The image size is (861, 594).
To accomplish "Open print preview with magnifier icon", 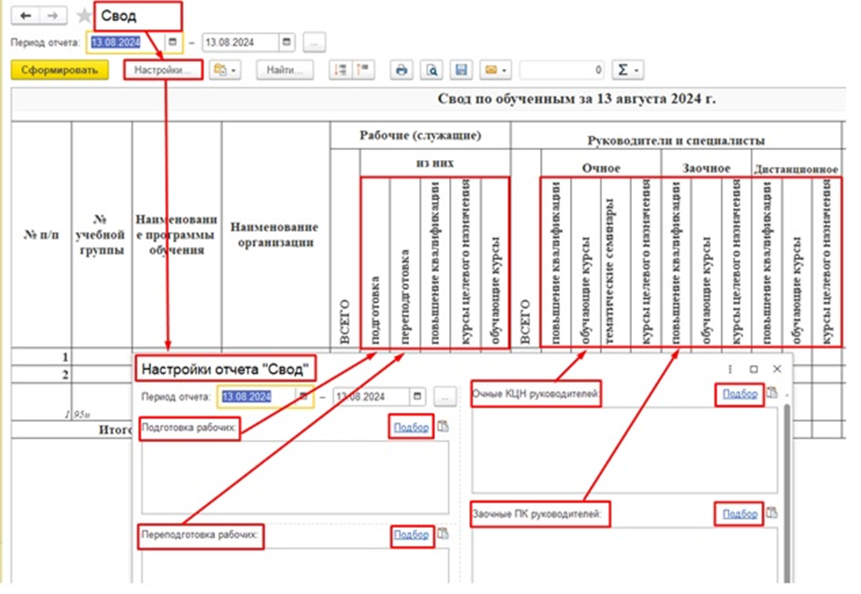I will coord(430,70).
